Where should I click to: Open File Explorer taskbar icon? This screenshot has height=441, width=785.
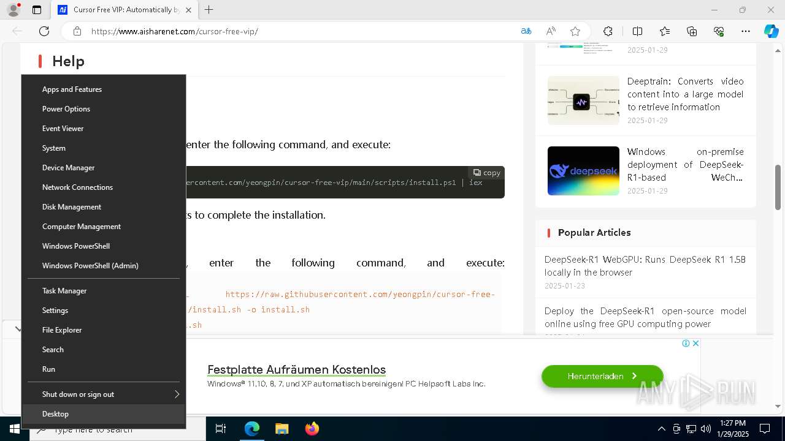pos(281,429)
